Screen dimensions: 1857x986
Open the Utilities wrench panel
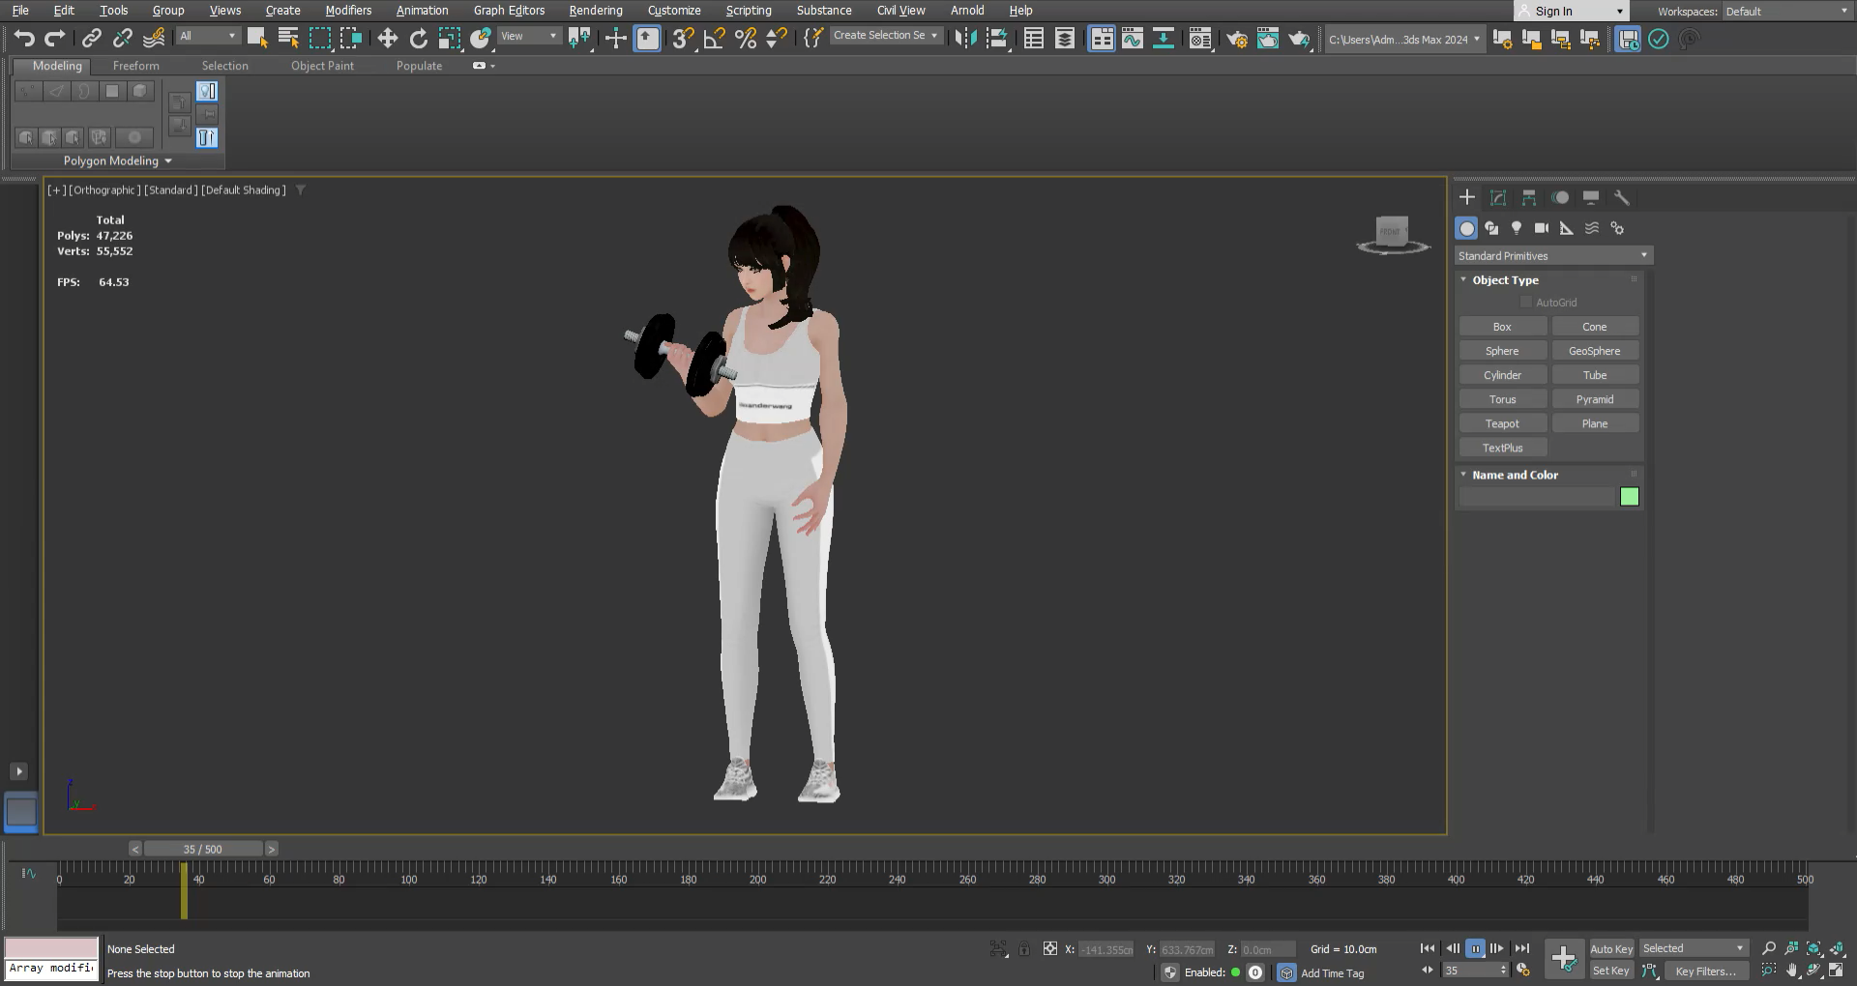click(1622, 197)
